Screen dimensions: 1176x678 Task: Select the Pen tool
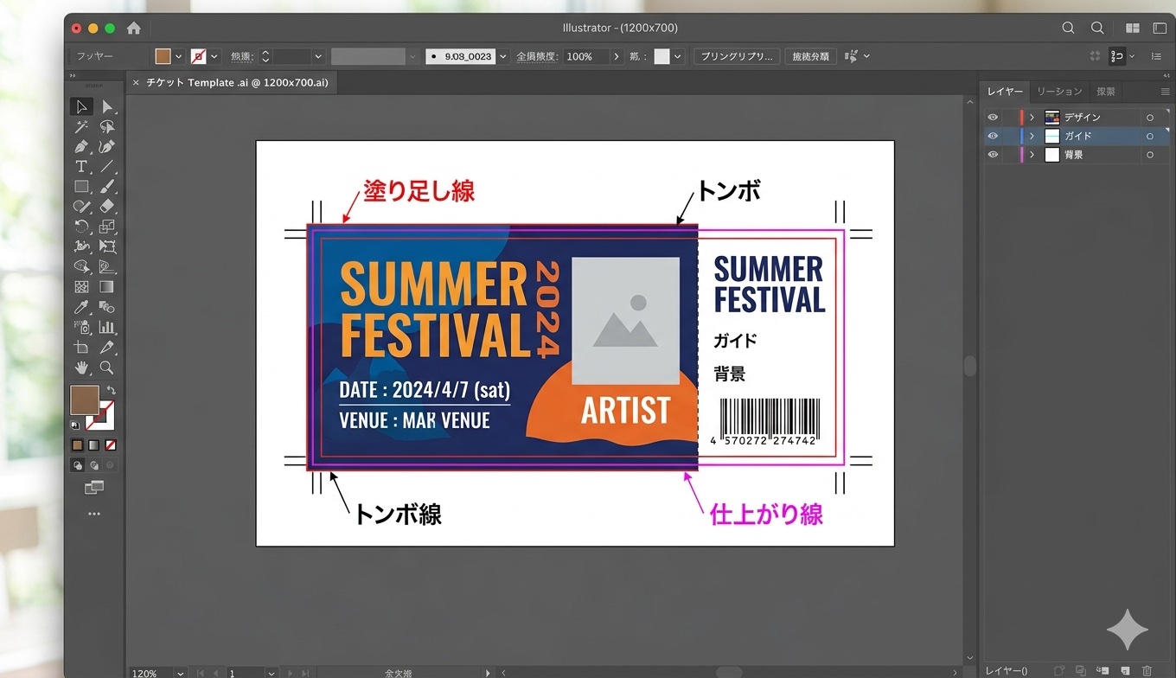(x=80, y=146)
